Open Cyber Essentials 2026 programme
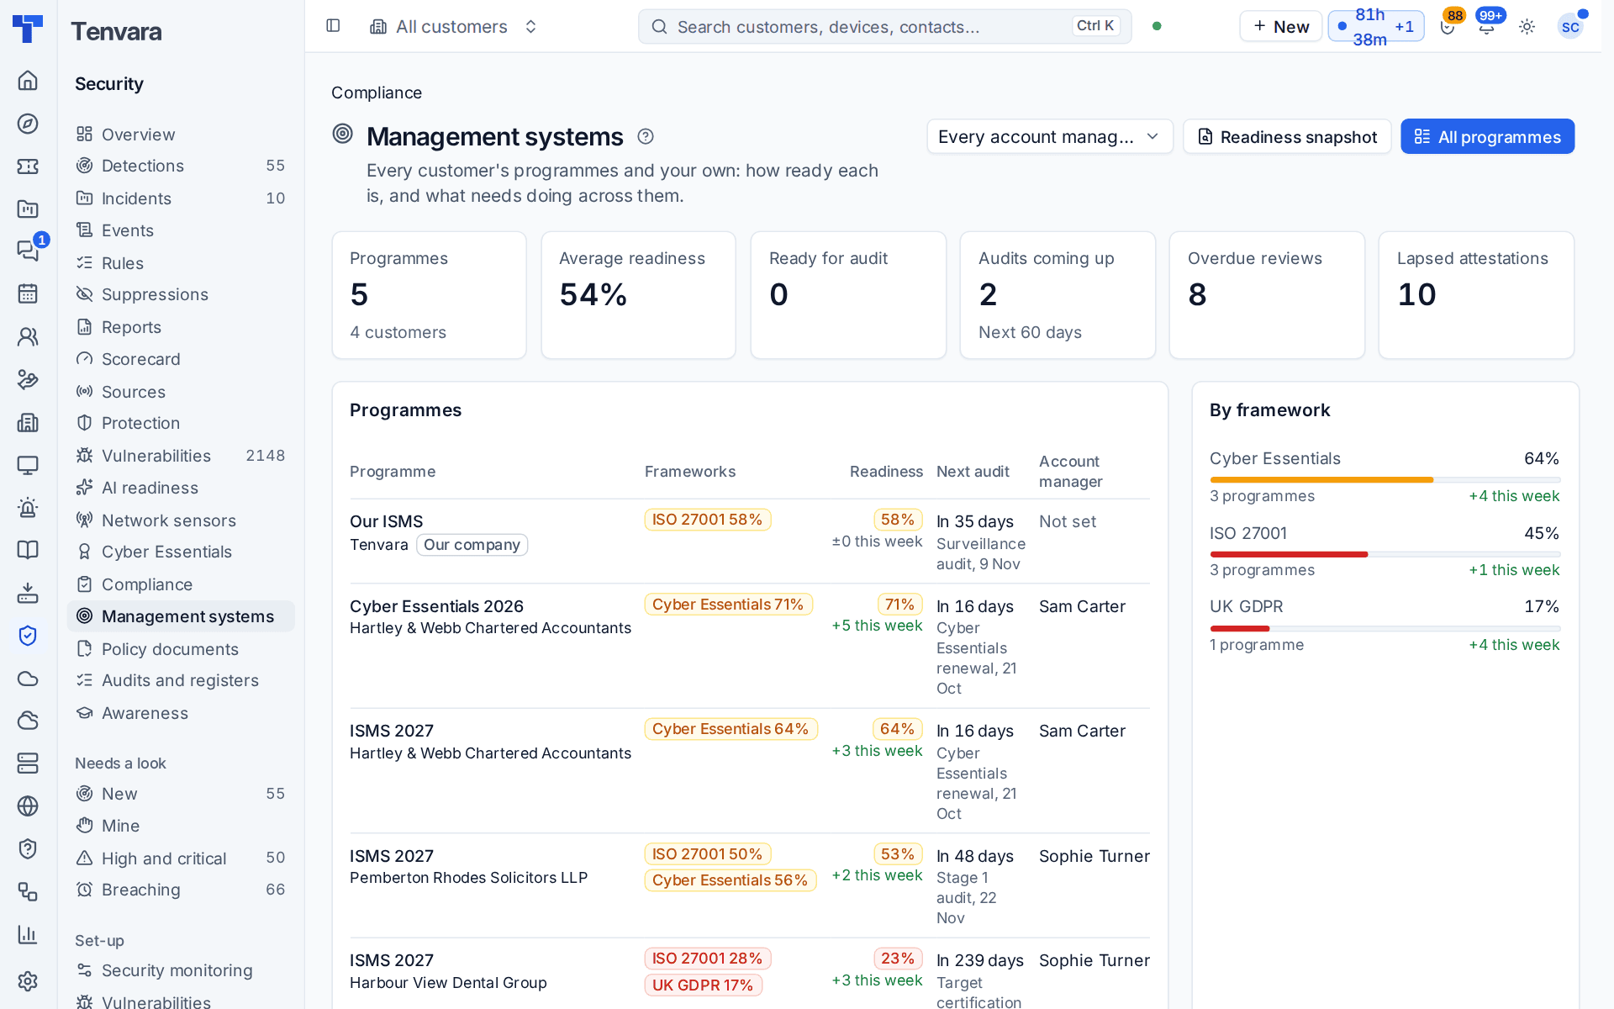The height and width of the screenshot is (1009, 1614). tap(436, 606)
